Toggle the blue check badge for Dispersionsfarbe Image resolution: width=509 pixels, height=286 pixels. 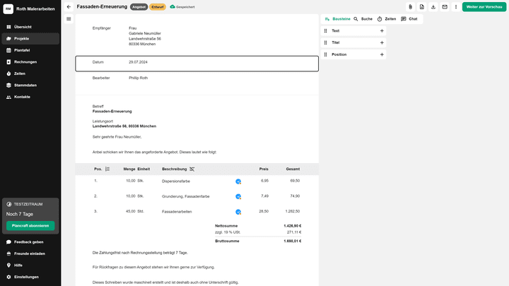[238, 181]
